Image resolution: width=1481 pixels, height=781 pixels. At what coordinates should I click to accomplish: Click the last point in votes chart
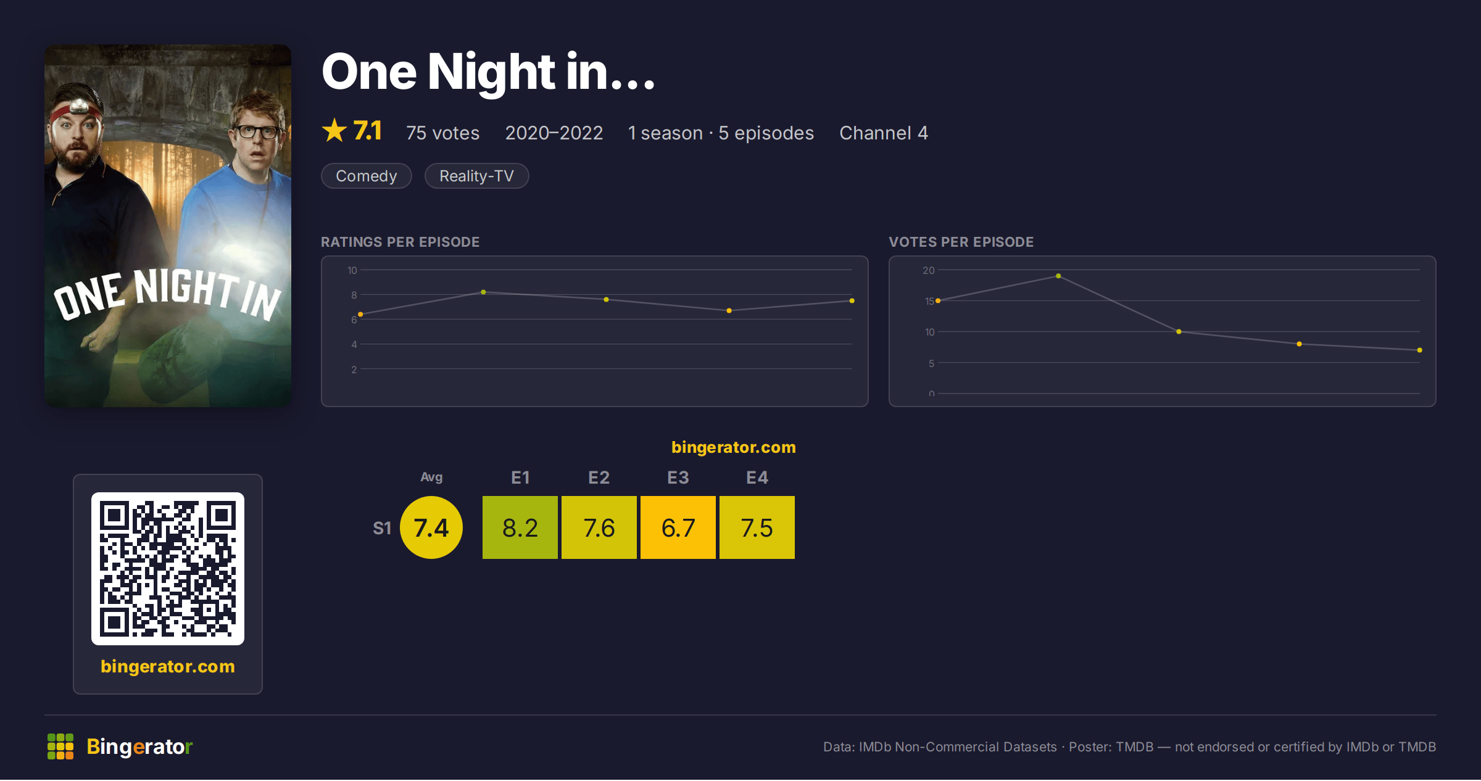[1420, 350]
